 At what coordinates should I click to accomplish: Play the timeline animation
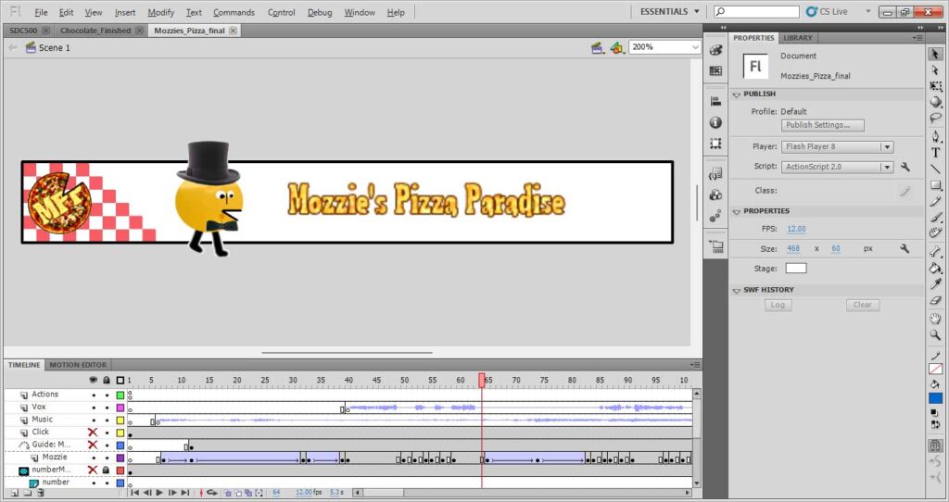pos(159,493)
